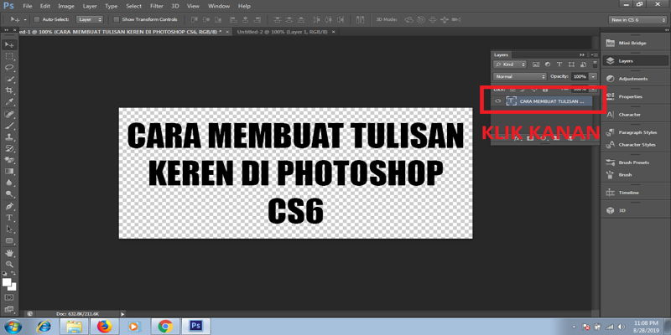
Task: Open Firefox from the Windows taskbar
Action: point(104,327)
